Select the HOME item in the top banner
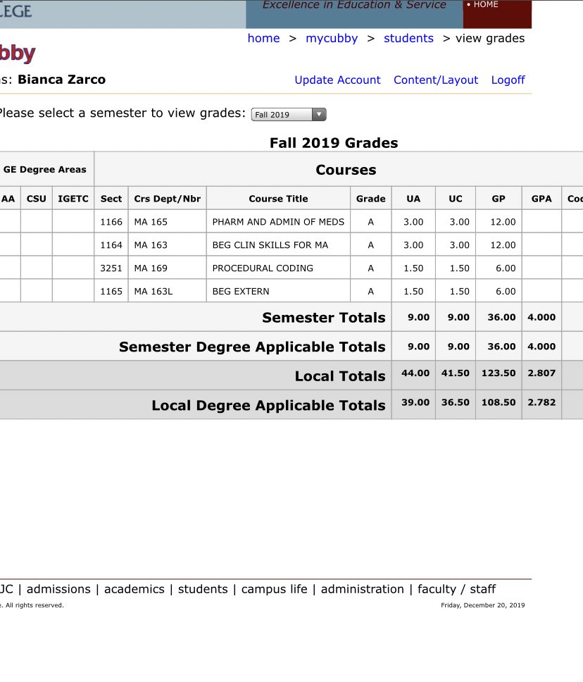This screenshot has height=682, width=583. (x=486, y=5)
